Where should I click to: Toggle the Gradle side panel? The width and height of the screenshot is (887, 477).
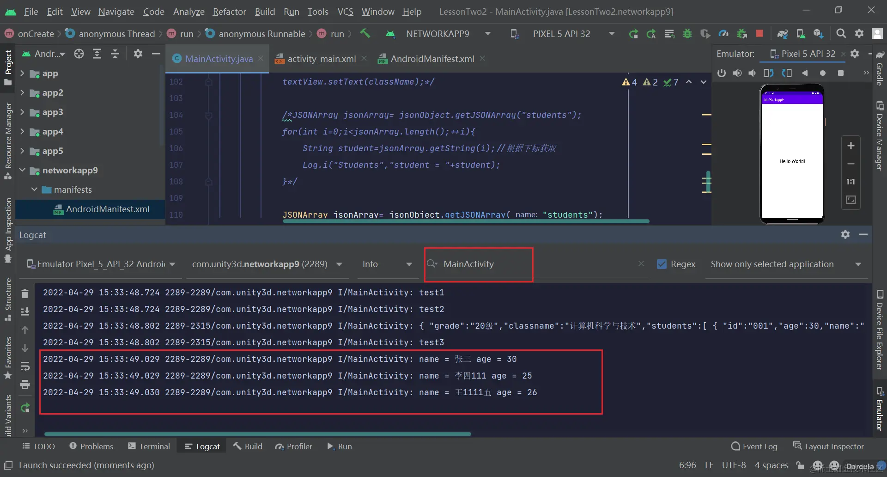coord(880,68)
